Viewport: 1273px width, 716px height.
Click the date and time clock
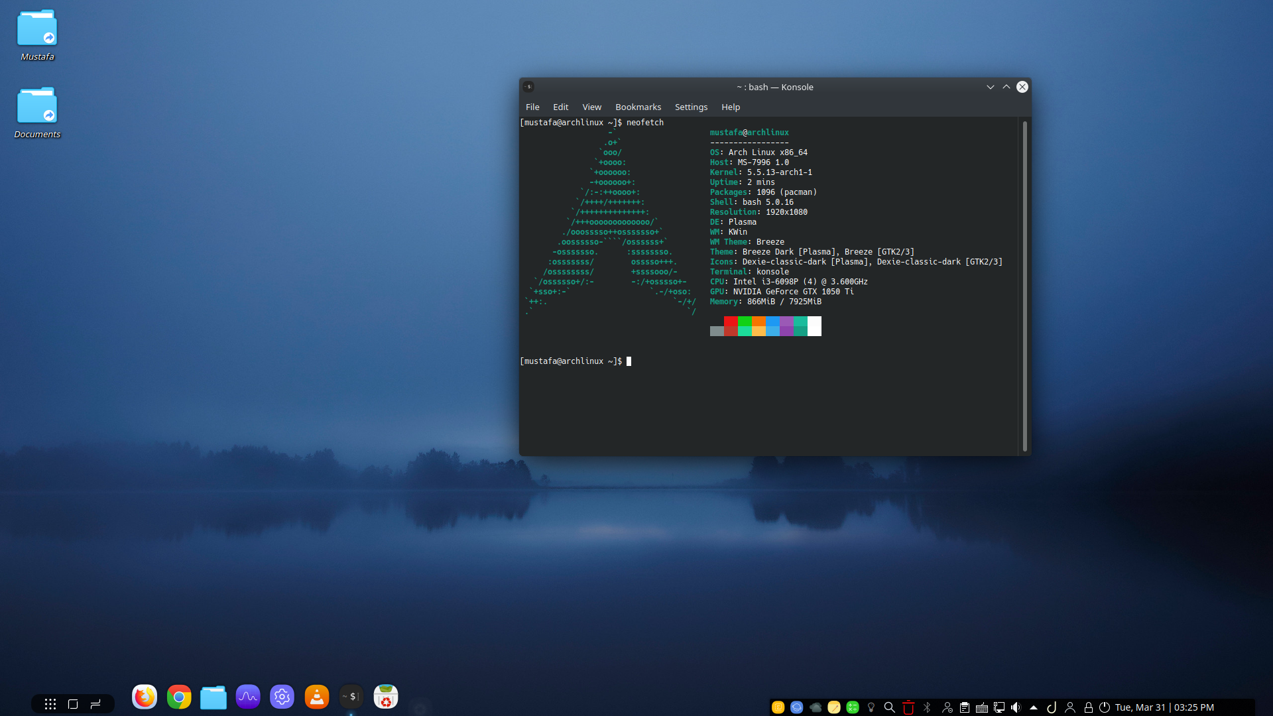coord(1164,707)
